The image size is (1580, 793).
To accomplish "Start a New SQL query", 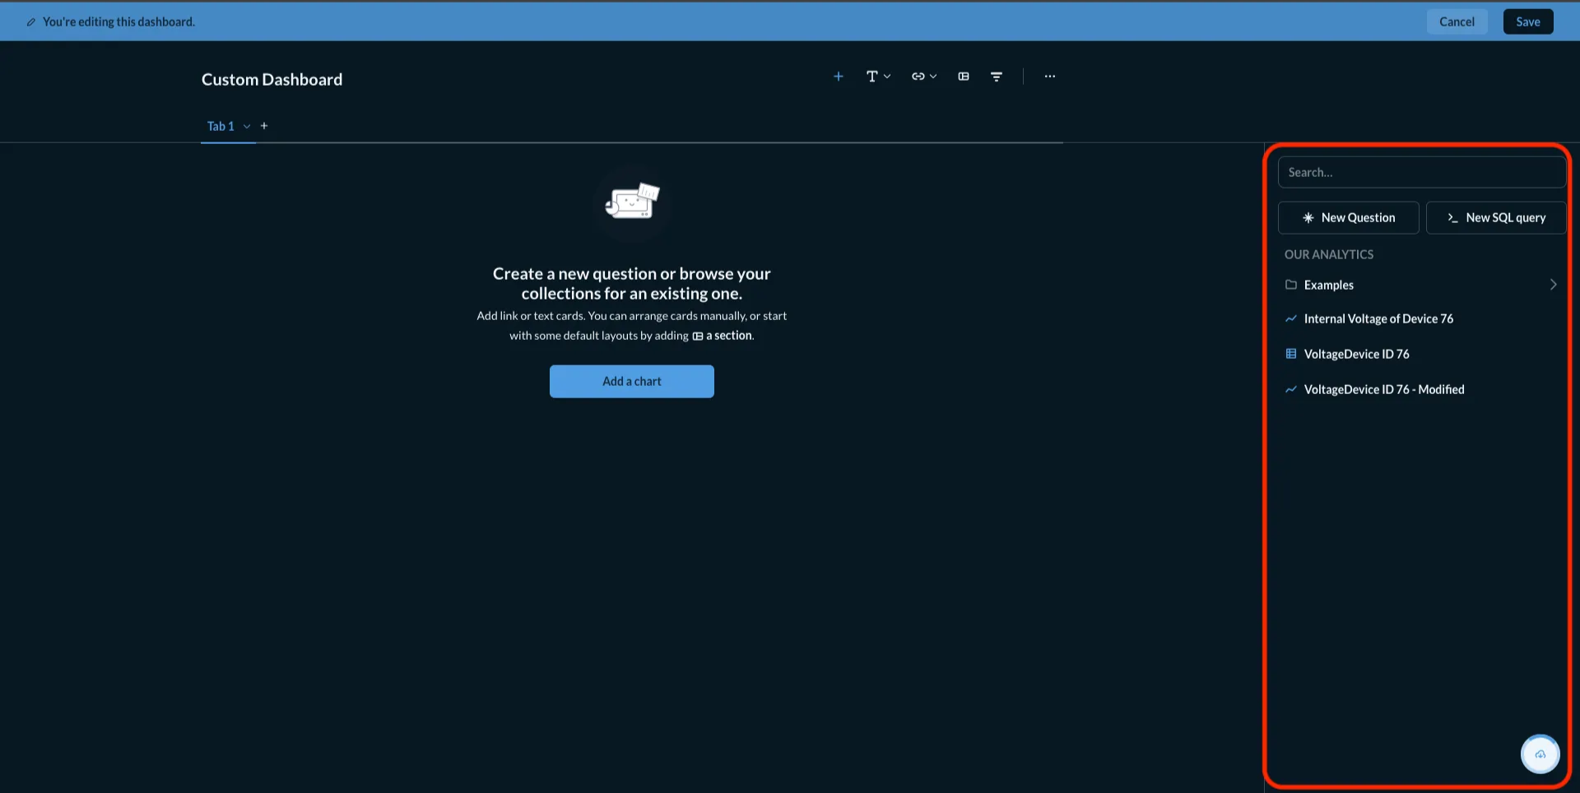I will click(x=1496, y=217).
